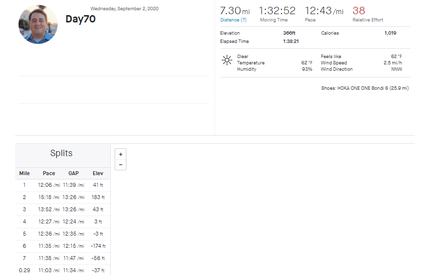Click the Mile column header
The height and width of the screenshot is (280, 422).
(x=24, y=173)
